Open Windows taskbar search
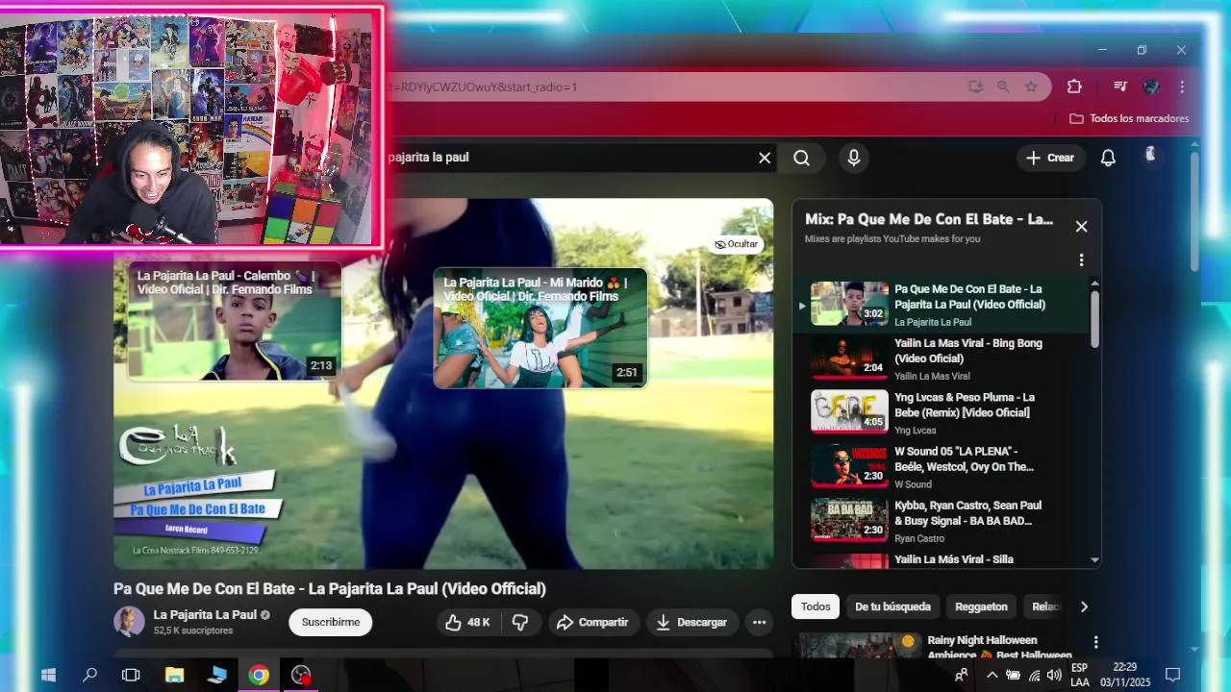The width and height of the screenshot is (1231, 692). click(x=89, y=675)
